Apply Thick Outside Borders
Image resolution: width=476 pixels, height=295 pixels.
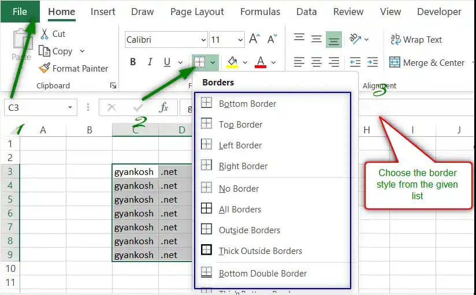pos(273,251)
